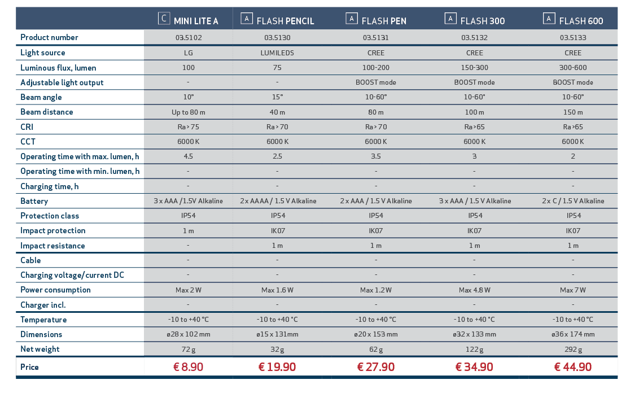The image size is (639, 419).
Task: Select the Protection class row label
Action: click(50, 216)
